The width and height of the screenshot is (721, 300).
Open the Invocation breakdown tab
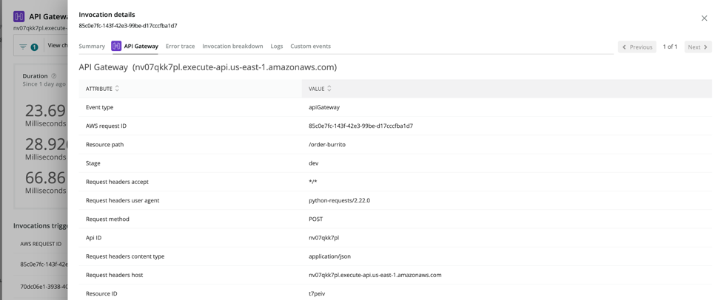click(x=232, y=47)
